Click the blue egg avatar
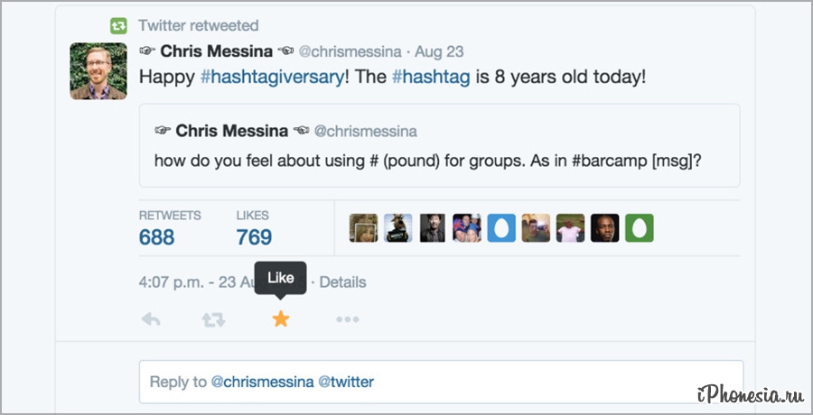The image size is (813, 415). coord(501,228)
